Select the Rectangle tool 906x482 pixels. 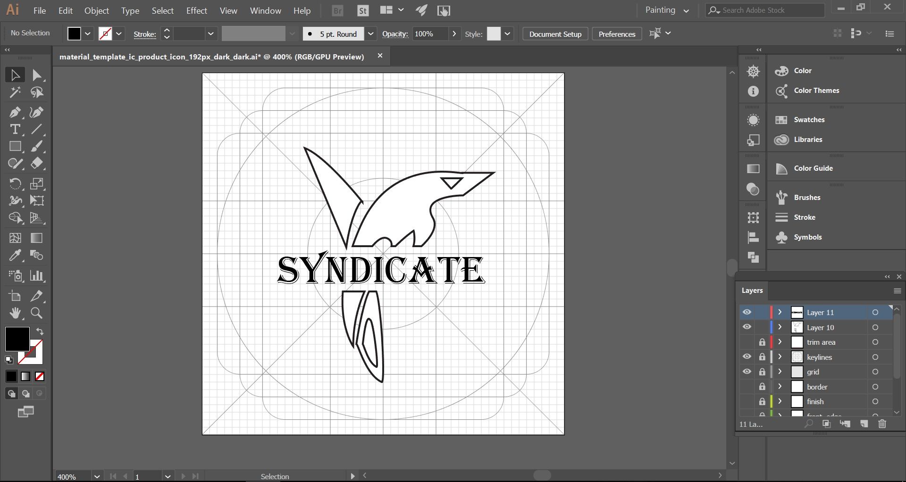click(x=15, y=147)
